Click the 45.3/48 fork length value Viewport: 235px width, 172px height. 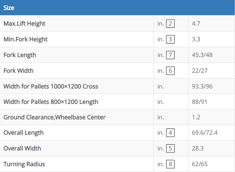tap(202, 55)
